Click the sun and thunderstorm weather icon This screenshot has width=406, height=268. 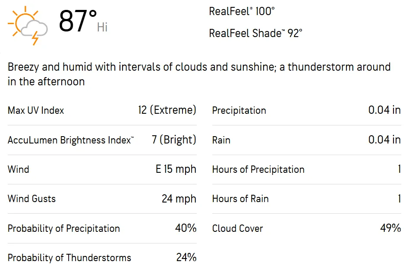[28, 25]
